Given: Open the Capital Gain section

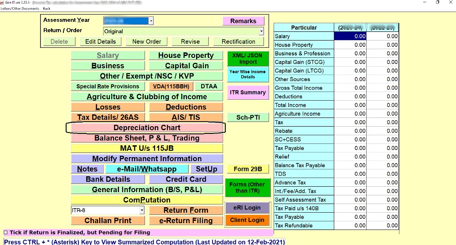Looking at the screenshot, I should pos(186,66).
